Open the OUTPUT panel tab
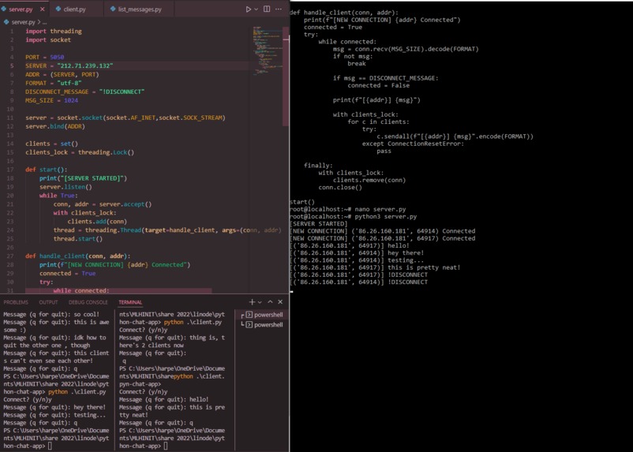 click(x=48, y=302)
